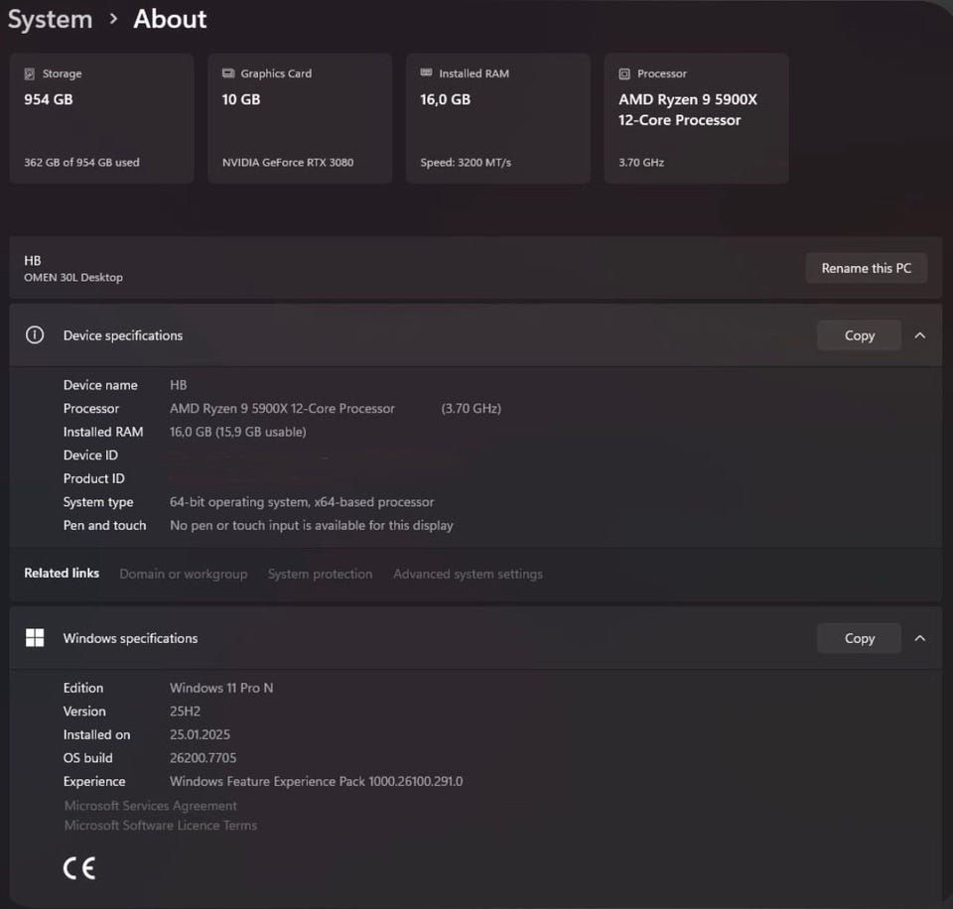Click the 'Windows 11 Pro N' edition value
The height and width of the screenshot is (909, 953).
(x=221, y=688)
